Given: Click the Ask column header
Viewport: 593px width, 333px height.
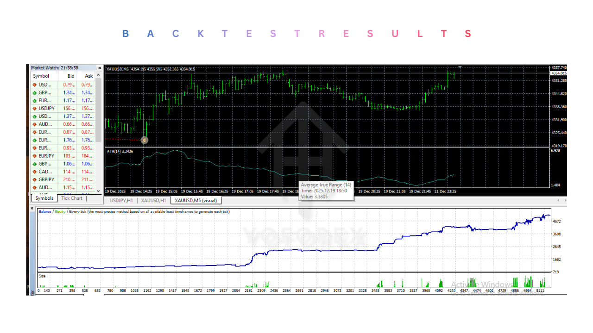Looking at the screenshot, I should click(88, 76).
